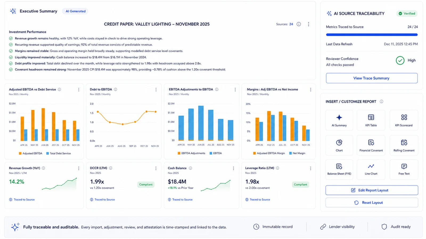The height and width of the screenshot is (239, 426).
Task: Click the Immutable record clock icon
Action: pyautogui.click(x=256, y=227)
